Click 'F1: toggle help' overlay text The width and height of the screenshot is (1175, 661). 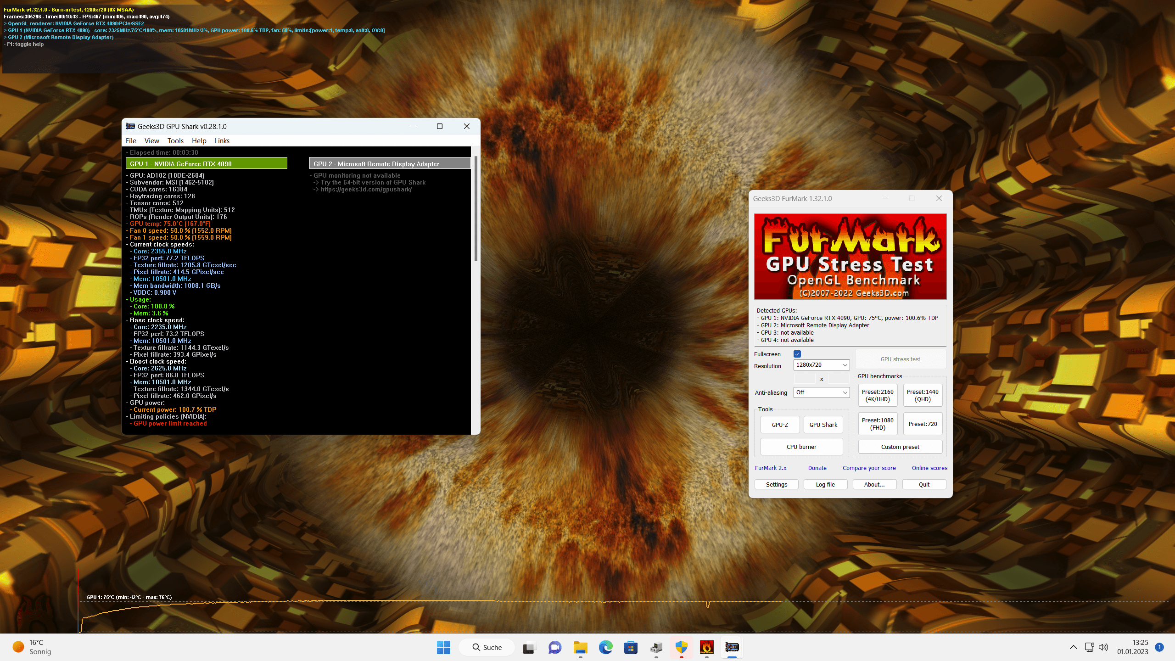point(25,45)
